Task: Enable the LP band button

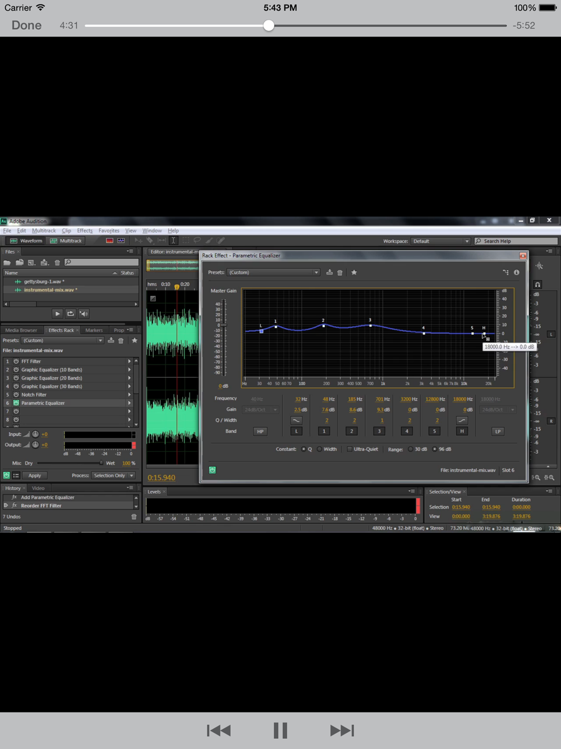Action: [x=498, y=431]
